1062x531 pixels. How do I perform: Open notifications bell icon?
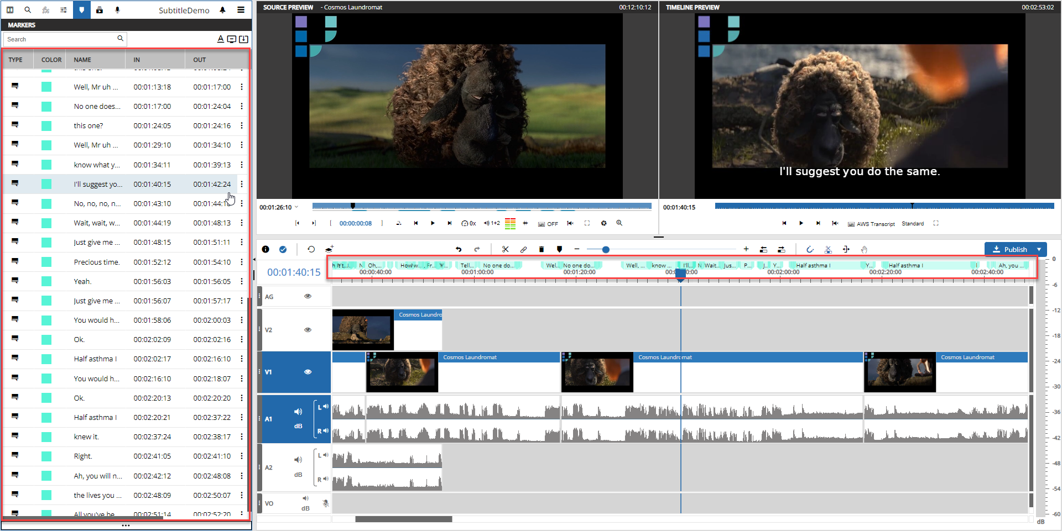[222, 10]
